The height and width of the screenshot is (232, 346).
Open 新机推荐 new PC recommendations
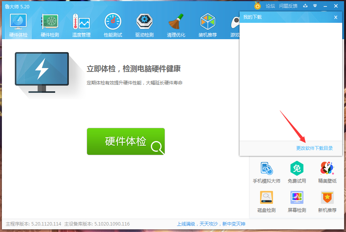pos(327,201)
